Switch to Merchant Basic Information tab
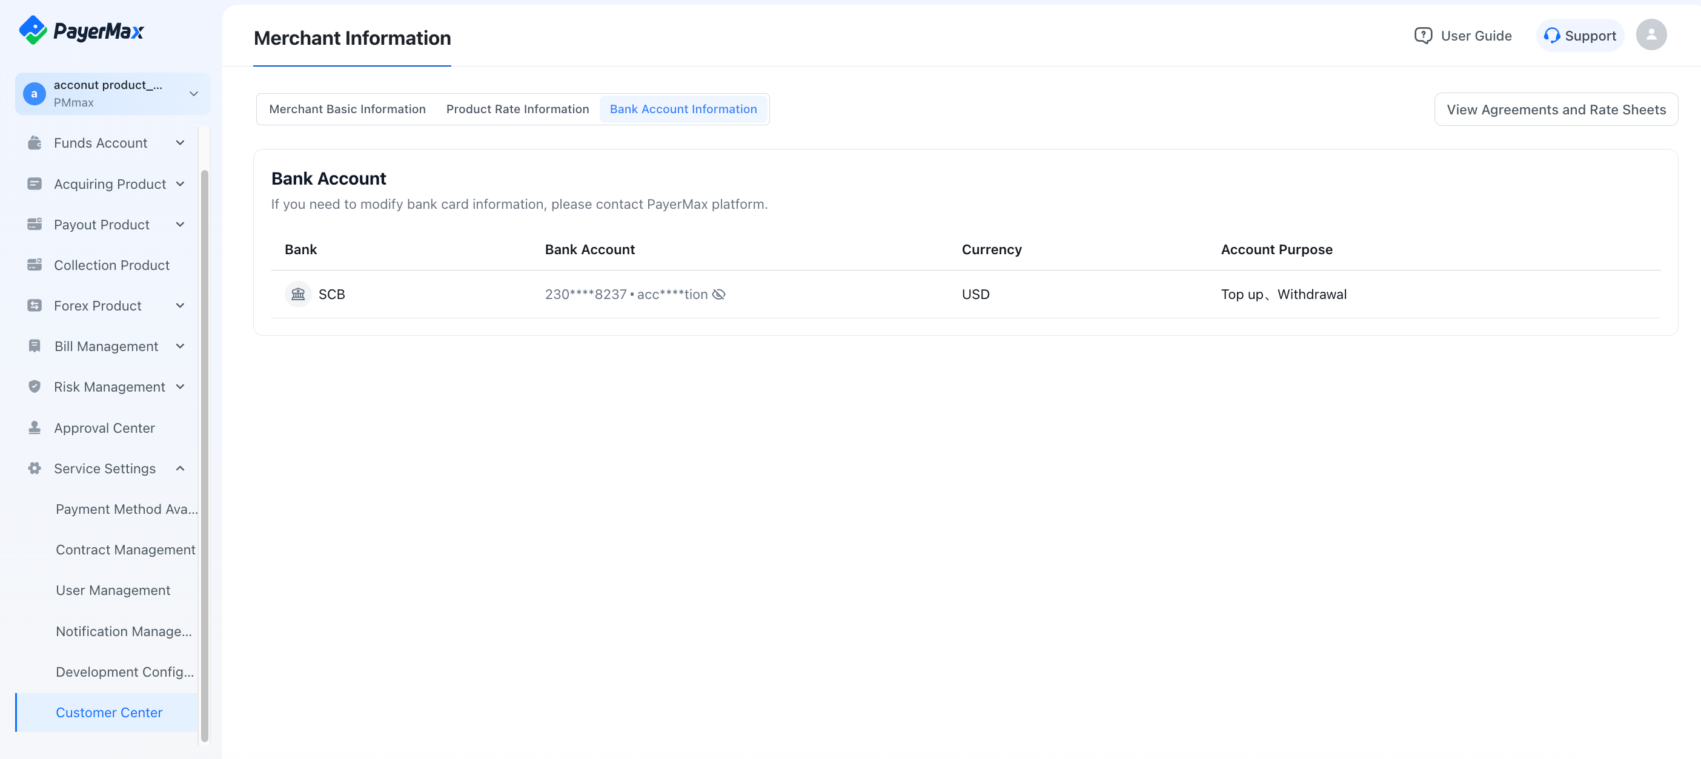1701x759 pixels. (347, 109)
